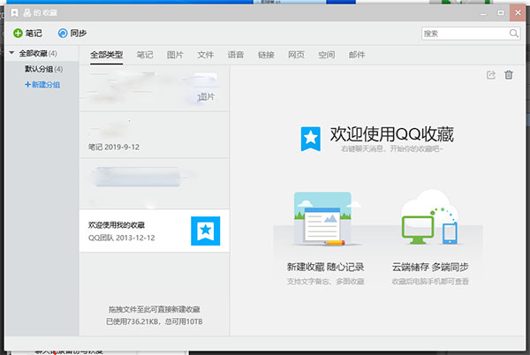
Task: Maximize the QQ收藏 window
Action: (x=501, y=13)
